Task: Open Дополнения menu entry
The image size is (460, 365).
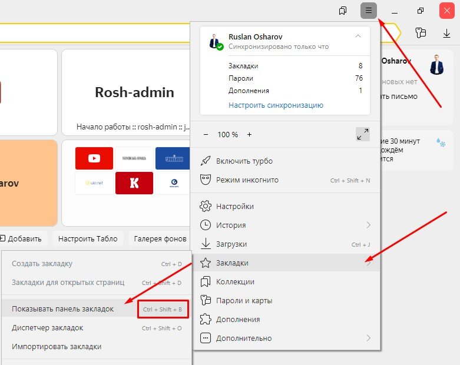Action: point(285,319)
